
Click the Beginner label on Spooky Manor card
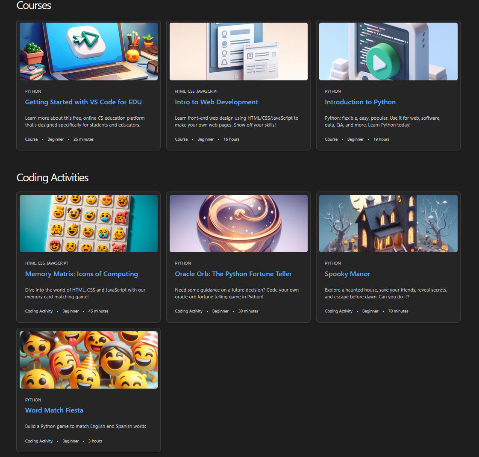[x=370, y=311]
